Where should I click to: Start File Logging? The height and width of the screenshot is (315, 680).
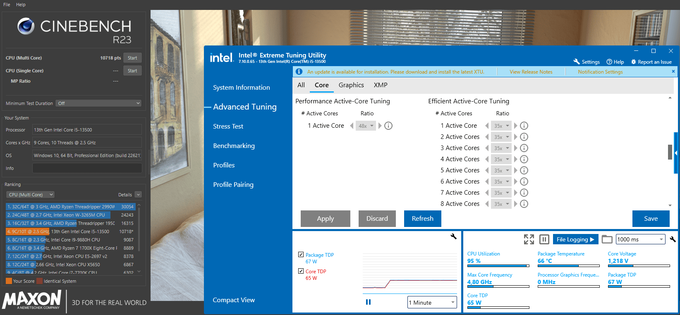pyautogui.click(x=575, y=239)
